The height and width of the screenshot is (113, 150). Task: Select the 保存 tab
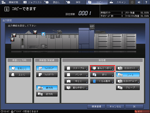pyautogui.click(x=75, y=2)
